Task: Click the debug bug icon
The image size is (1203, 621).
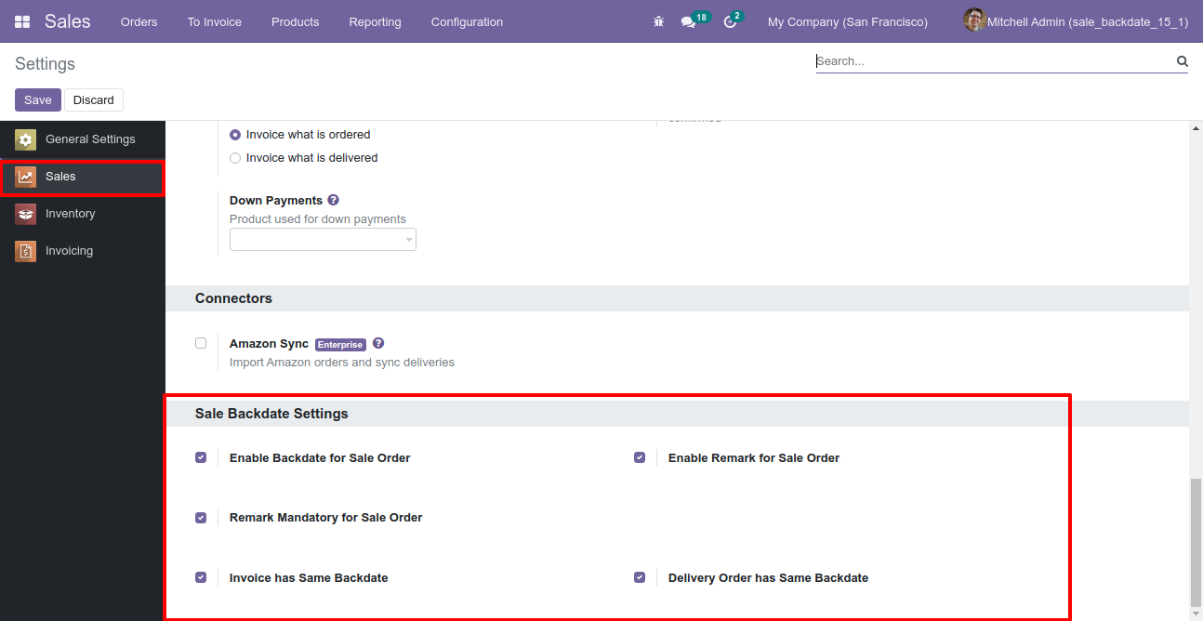Action: click(x=658, y=21)
